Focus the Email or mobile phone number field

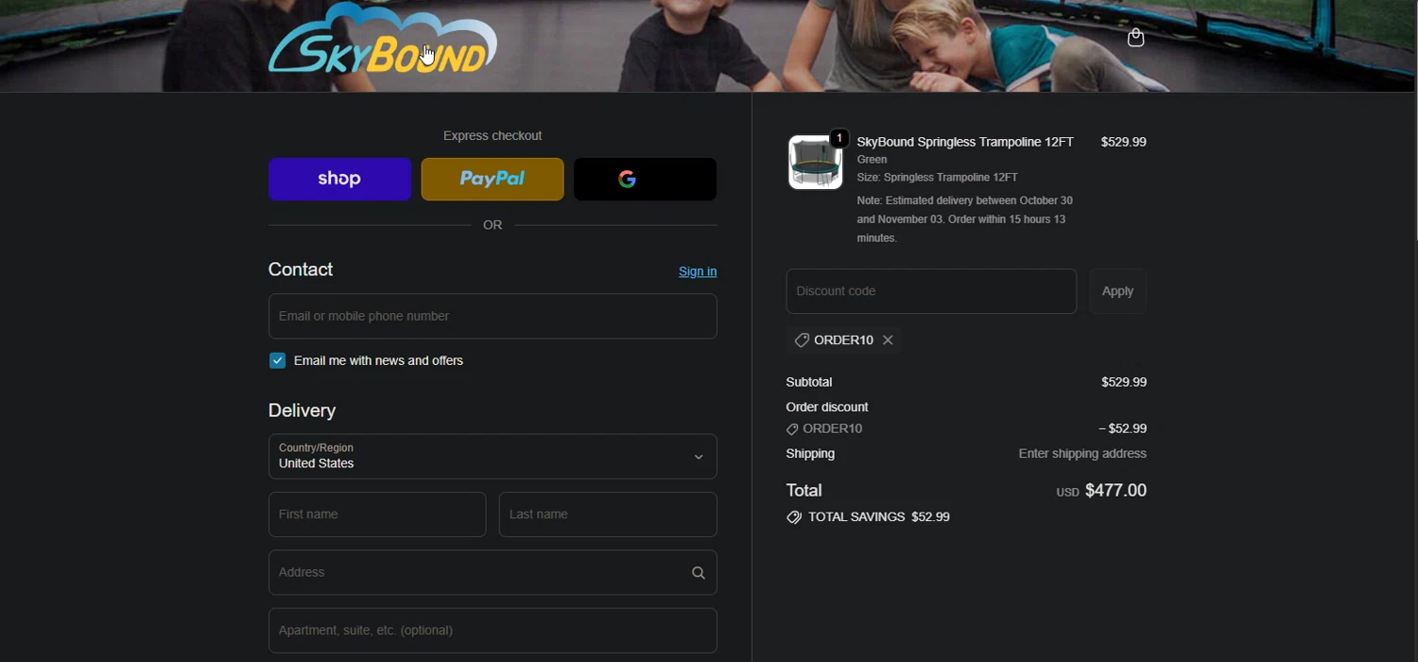[493, 316]
